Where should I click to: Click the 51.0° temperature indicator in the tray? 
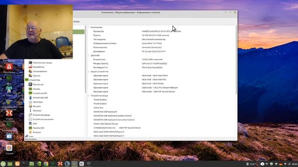(x=252, y=164)
